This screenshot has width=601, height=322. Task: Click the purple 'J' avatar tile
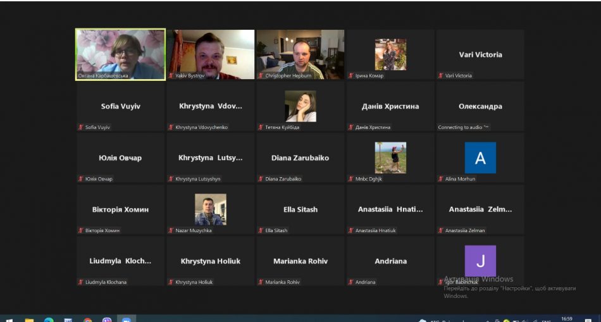click(480, 261)
